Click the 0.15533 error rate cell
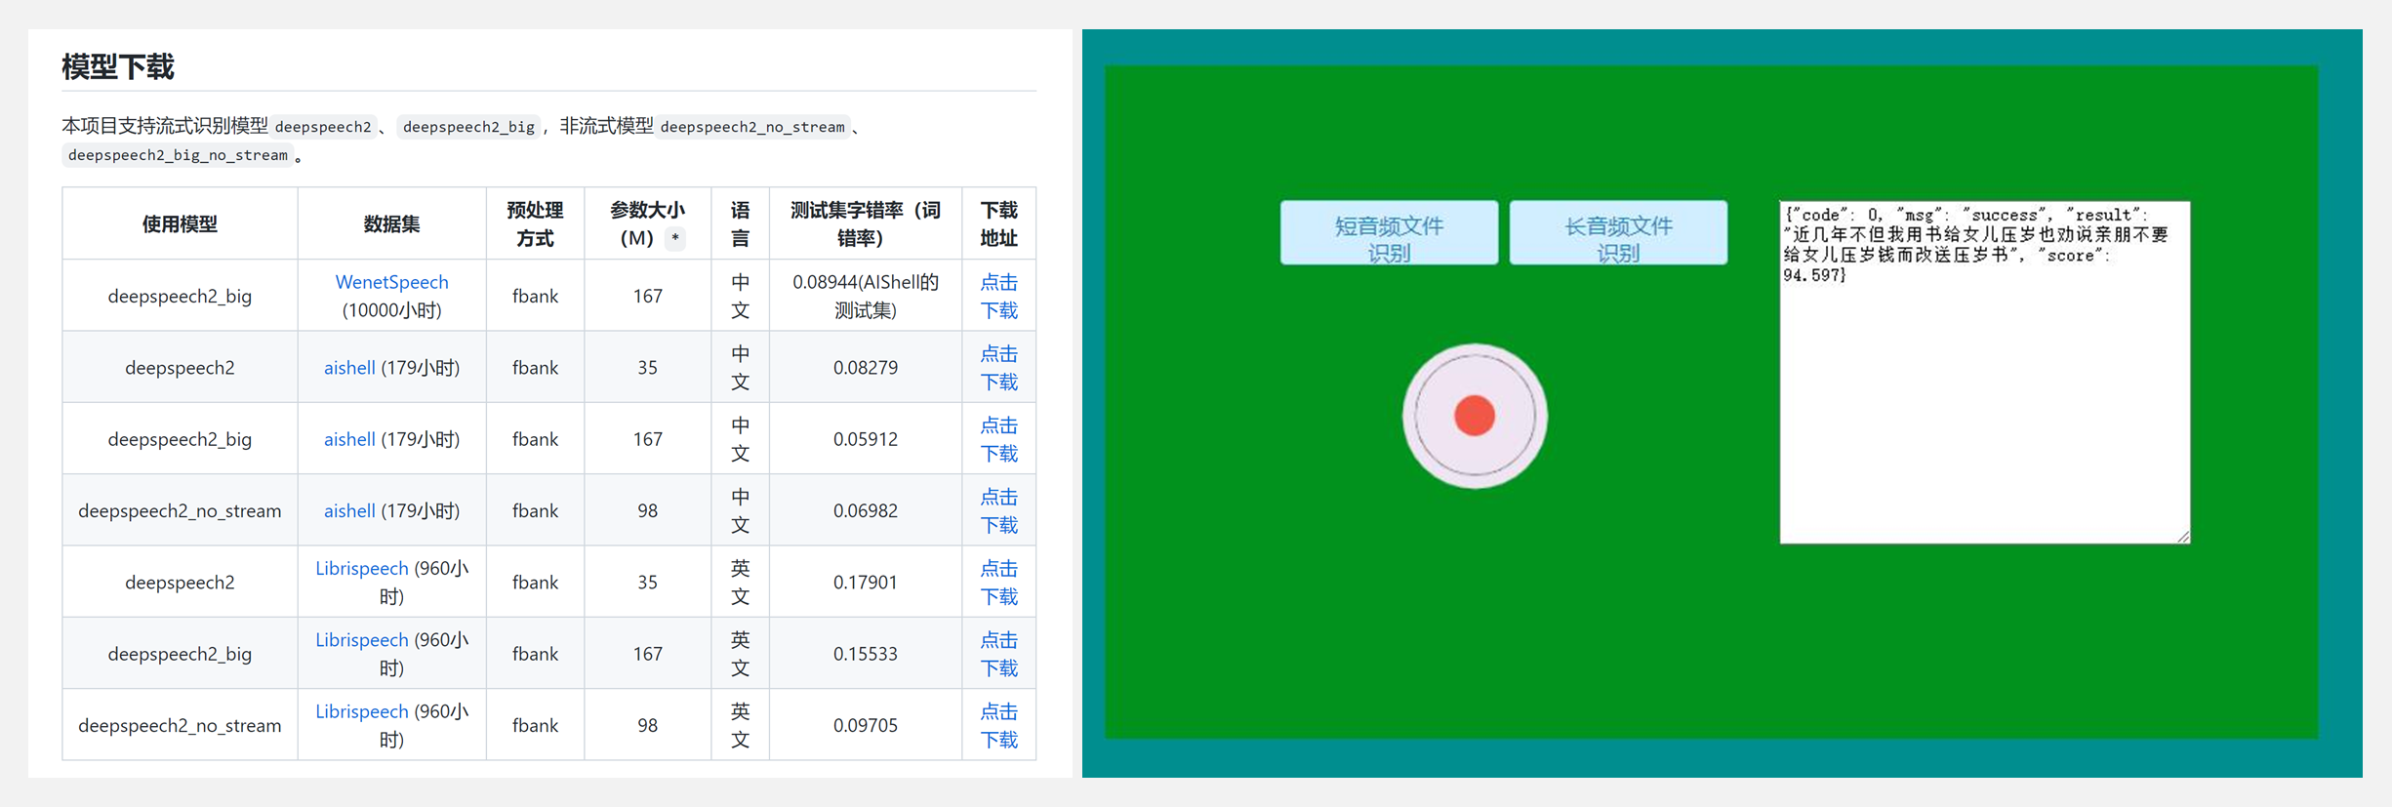Screen dimensions: 2392x807 [x=866, y=654]
